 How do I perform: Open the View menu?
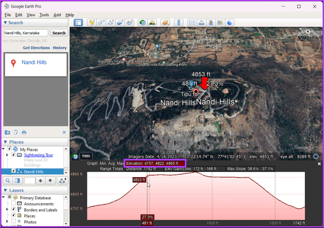[x=31, y=15]
